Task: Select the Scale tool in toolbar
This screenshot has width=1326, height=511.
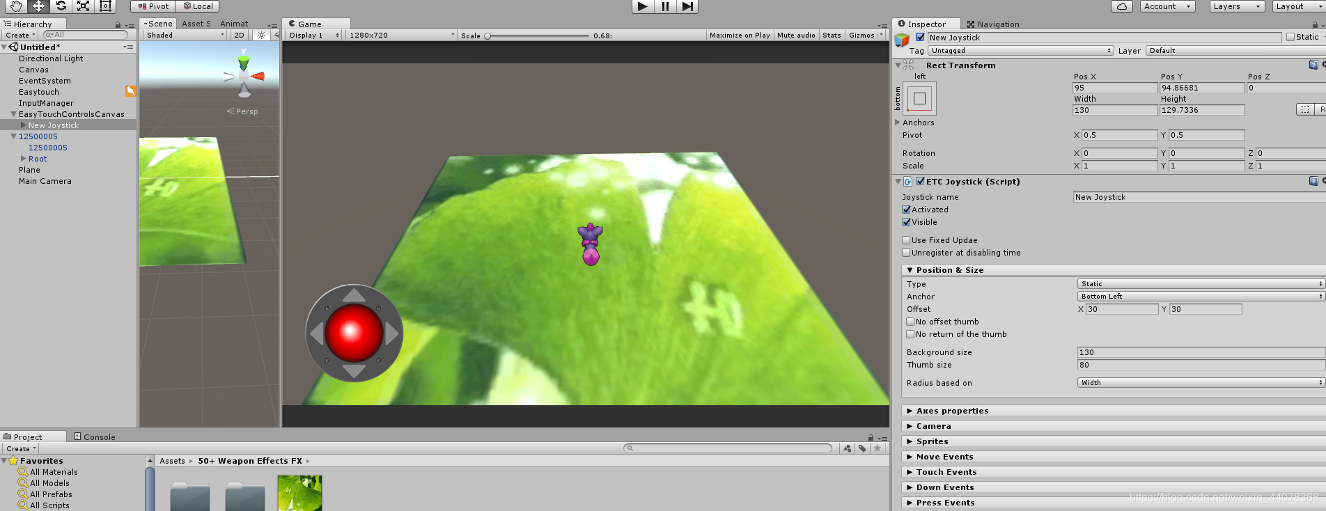Action: click(x=83, y=6)
